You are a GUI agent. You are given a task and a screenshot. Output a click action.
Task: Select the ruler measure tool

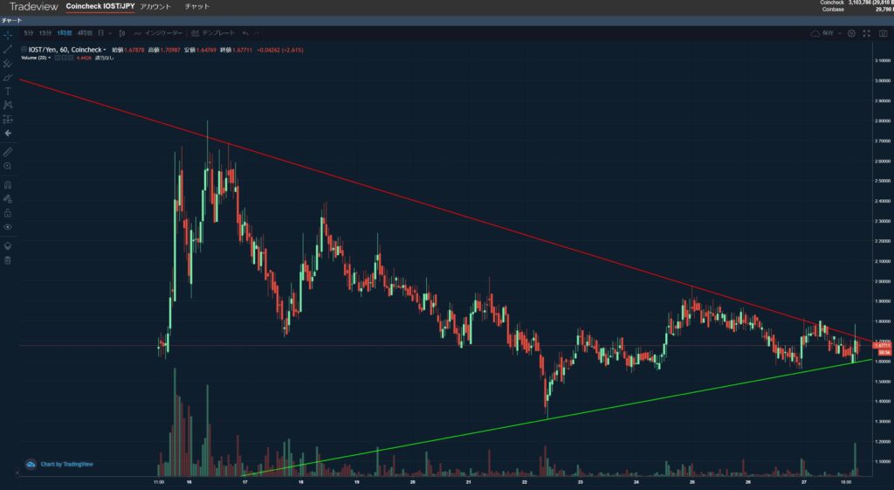click(x=7, y=152)
